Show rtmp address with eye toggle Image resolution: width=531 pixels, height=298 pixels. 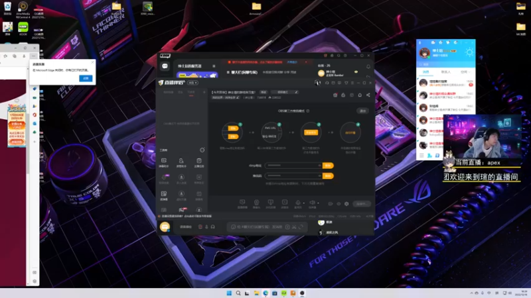(319, 166)
